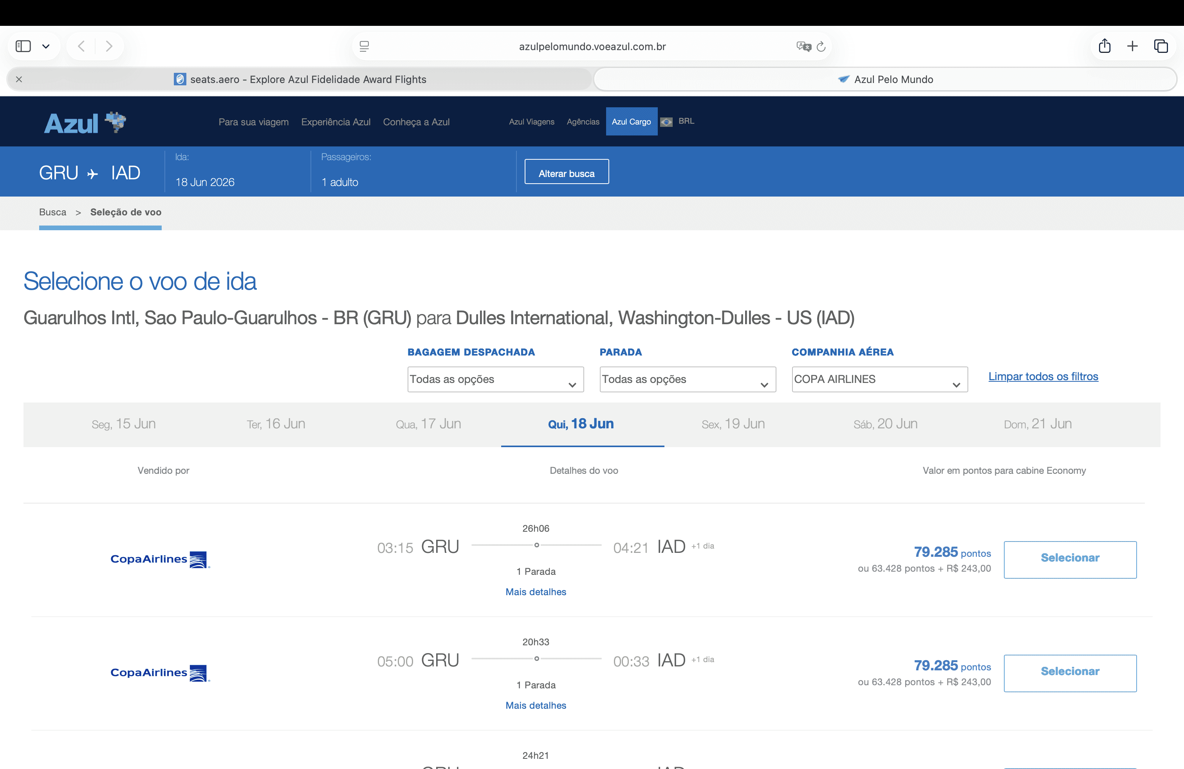Viewport: 1184px width, 769px height.
Task: Click Selecionar for the 03:15 GRU flight
Action: click(1070, 560)
